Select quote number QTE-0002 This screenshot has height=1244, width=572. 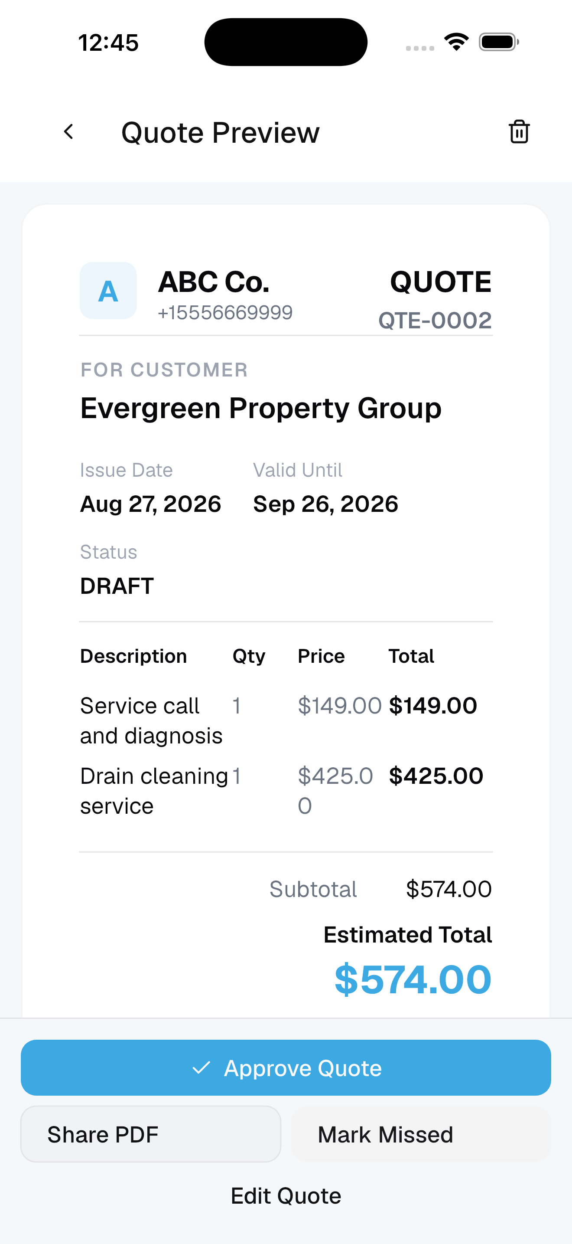point(435,320)
